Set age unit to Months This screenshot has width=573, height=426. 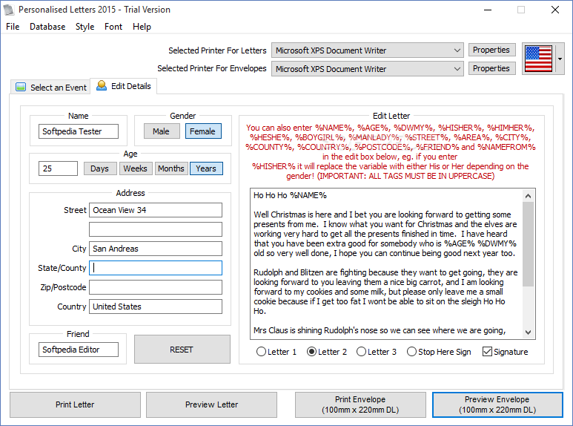(171, 168)
